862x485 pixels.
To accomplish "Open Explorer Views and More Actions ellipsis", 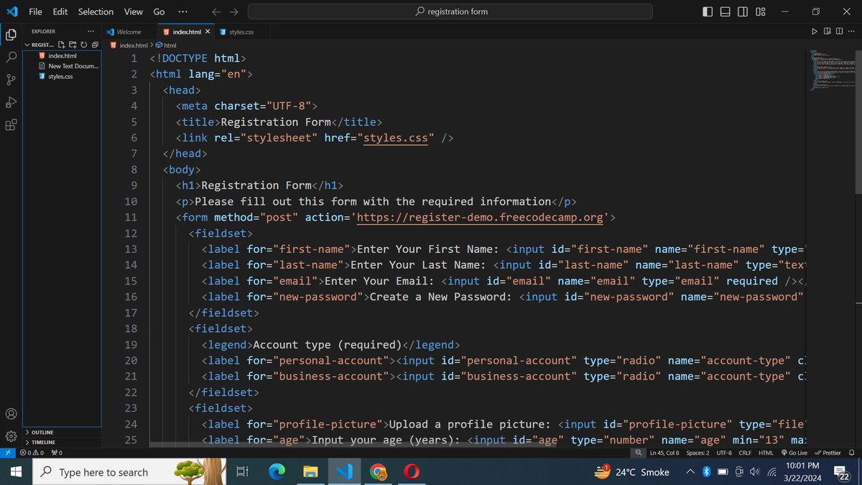I will [x=90, y=32].
